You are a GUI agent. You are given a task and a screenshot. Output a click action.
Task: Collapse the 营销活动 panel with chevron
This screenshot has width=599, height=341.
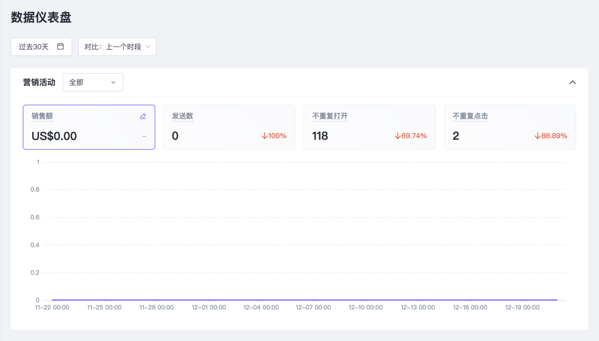click(x=572, y=83)
